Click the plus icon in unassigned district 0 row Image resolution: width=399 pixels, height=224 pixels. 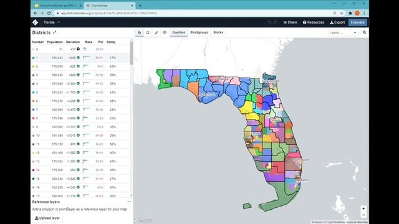78,49
